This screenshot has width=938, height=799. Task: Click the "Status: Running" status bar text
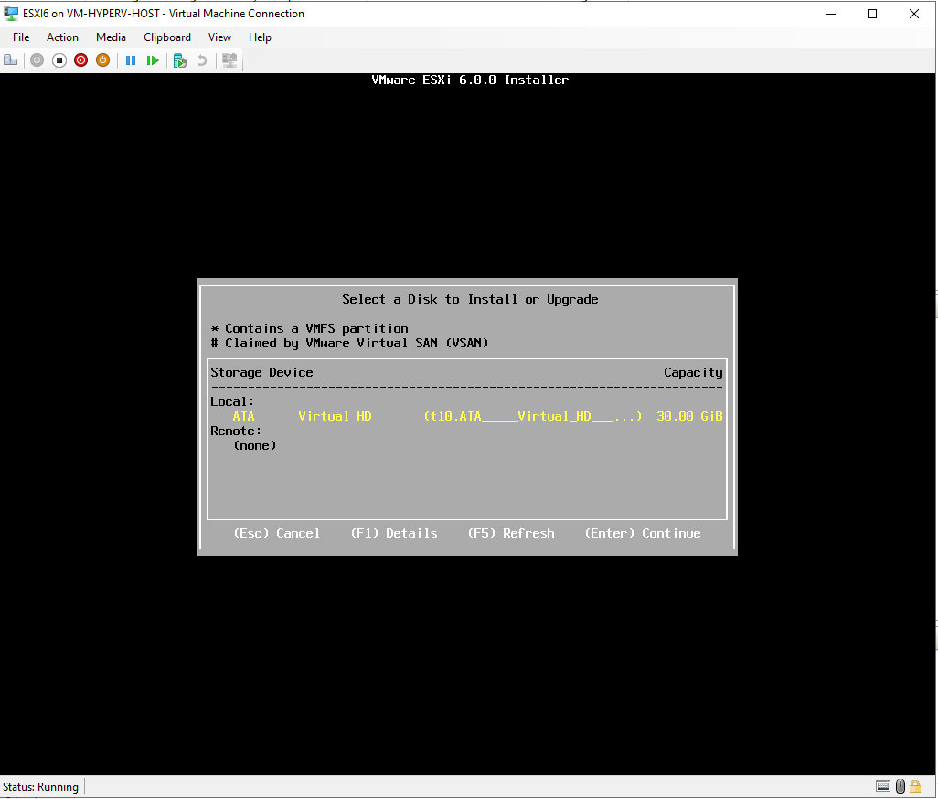point(40,786)
